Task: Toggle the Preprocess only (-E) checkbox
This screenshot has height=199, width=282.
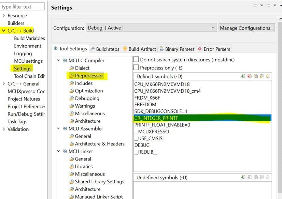Action: pos(136,67)
